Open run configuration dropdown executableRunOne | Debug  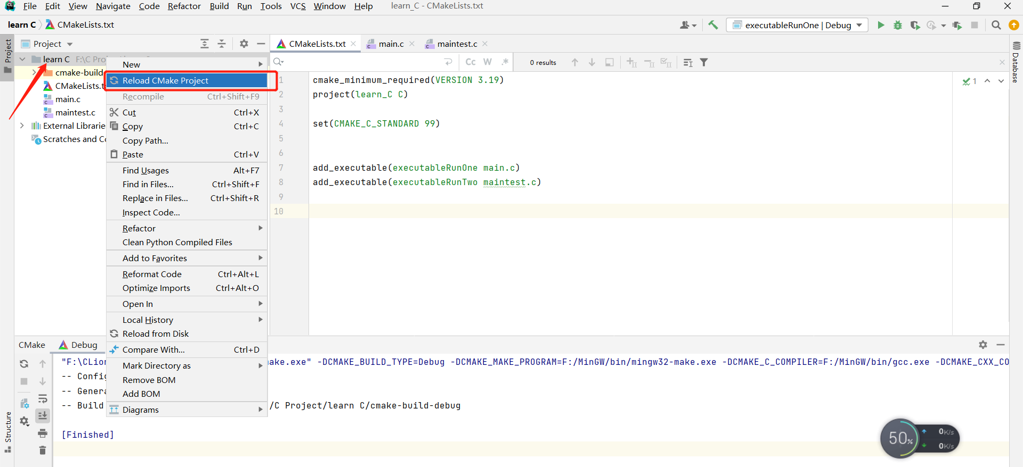pos(797,25)
